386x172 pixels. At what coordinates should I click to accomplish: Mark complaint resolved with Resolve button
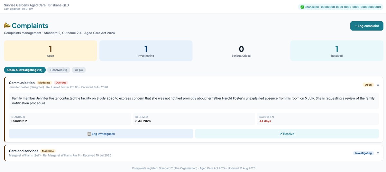tap(287, 134)
